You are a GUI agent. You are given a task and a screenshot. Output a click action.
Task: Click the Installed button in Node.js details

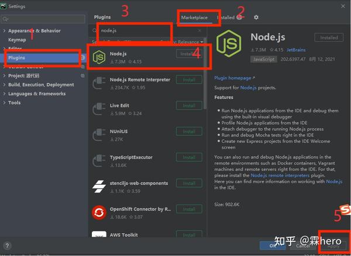tap(329, 37)
